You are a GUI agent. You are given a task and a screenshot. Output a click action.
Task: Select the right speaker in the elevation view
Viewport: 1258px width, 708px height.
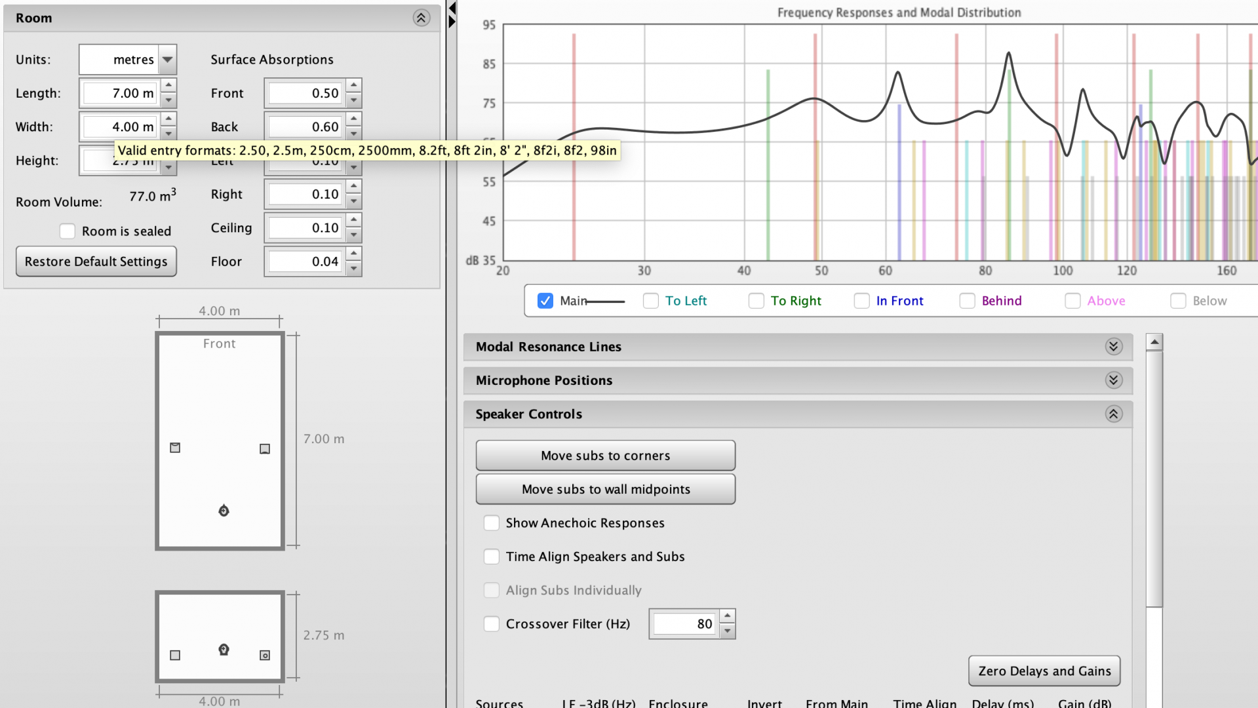(x=265, y=655)
